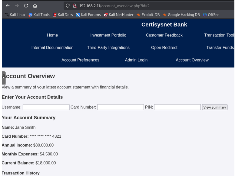Open the Kali Linux bookmark

15,15
